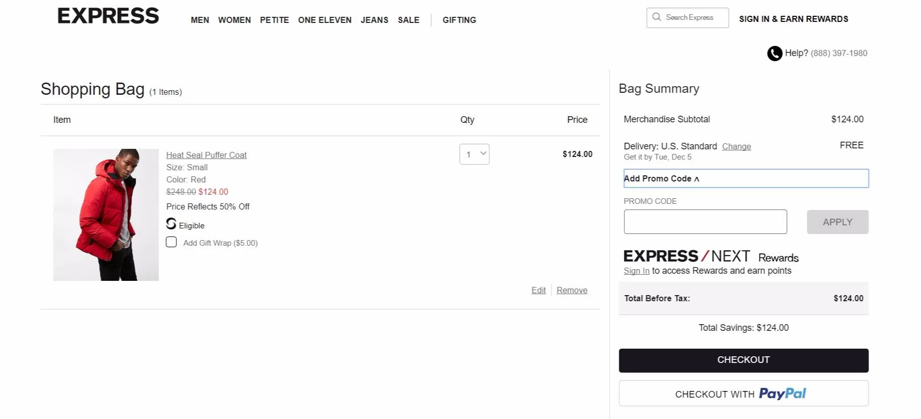The width and height of the screenshot is (921, 419).
Task: Click the APPLY promo button
Action: tap(837, 222)
